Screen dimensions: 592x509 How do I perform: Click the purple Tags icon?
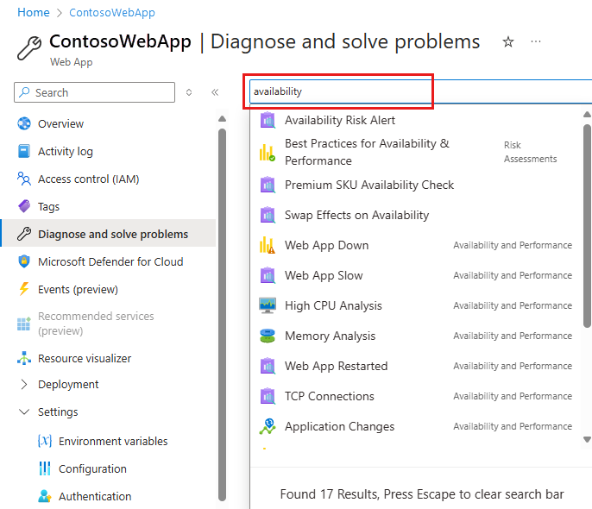pos(24,206)
